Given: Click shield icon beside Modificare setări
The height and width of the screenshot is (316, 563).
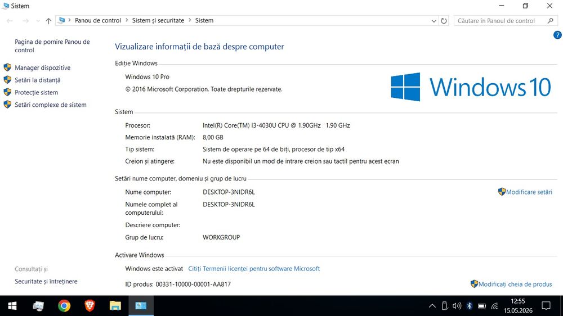Looking at the screenshot, I should tap(502, 192).
